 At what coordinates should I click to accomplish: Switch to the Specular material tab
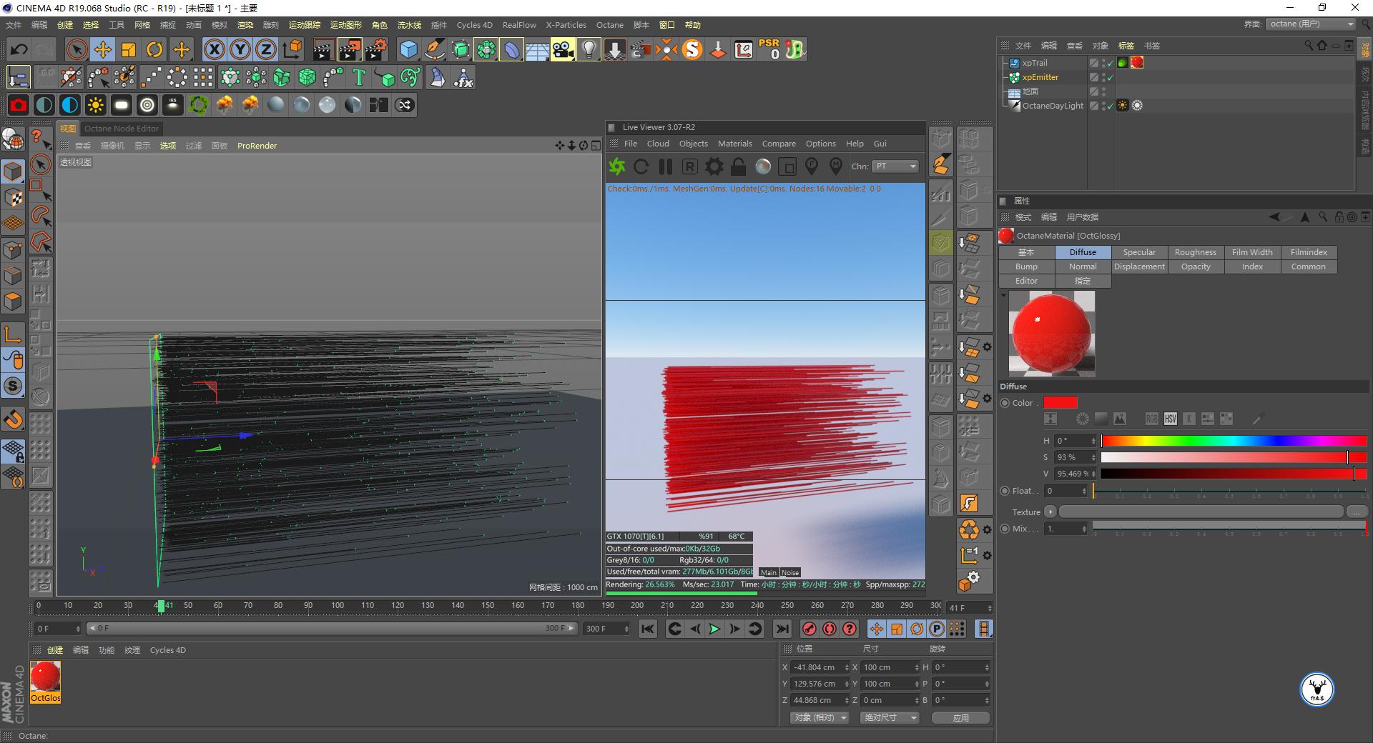pos(1138,252)
